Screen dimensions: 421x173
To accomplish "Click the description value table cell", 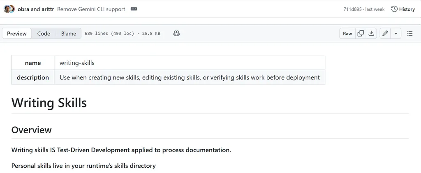I will coord(190,77).
